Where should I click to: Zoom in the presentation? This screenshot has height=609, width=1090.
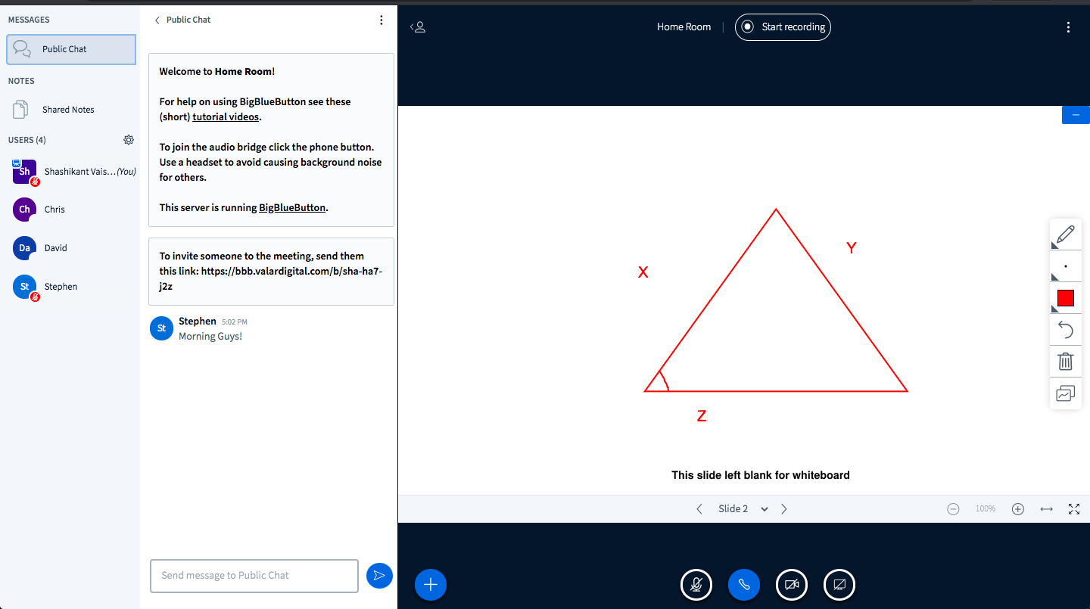point(1018,509)
